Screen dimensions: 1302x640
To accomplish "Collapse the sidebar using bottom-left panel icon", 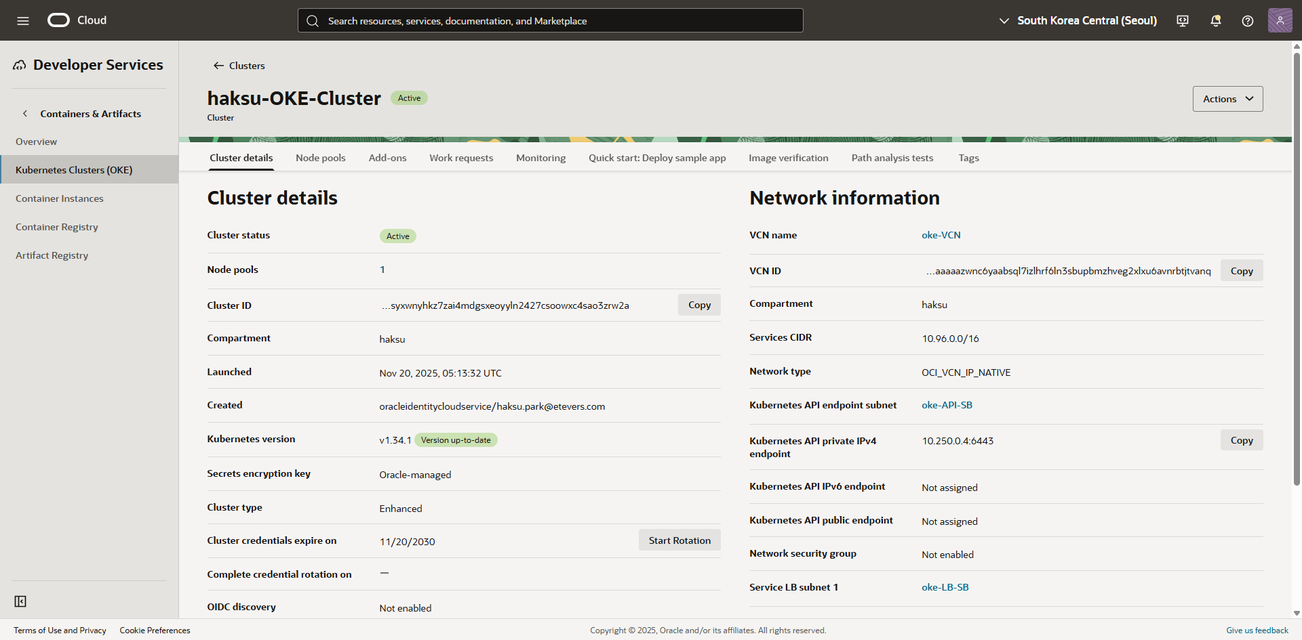I will [x=20, y=601].
